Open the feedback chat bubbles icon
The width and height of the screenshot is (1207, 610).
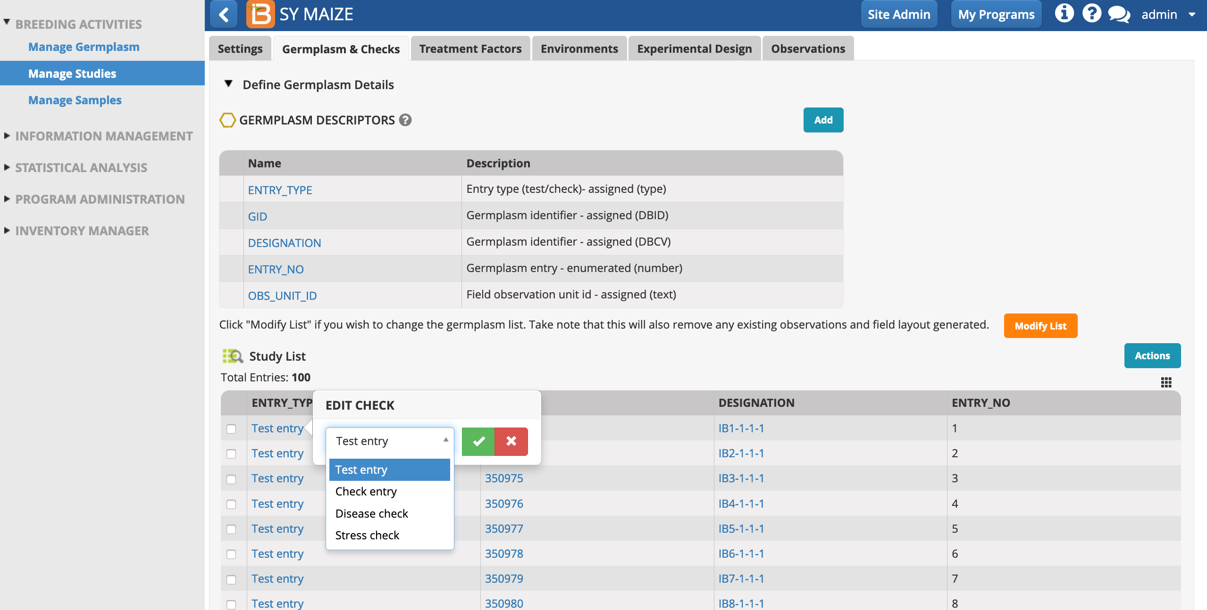(x=1119, y=14)
